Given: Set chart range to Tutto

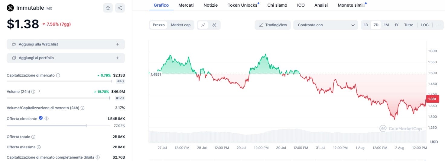Looking at the screenshot, I should (x=409, y=25).
